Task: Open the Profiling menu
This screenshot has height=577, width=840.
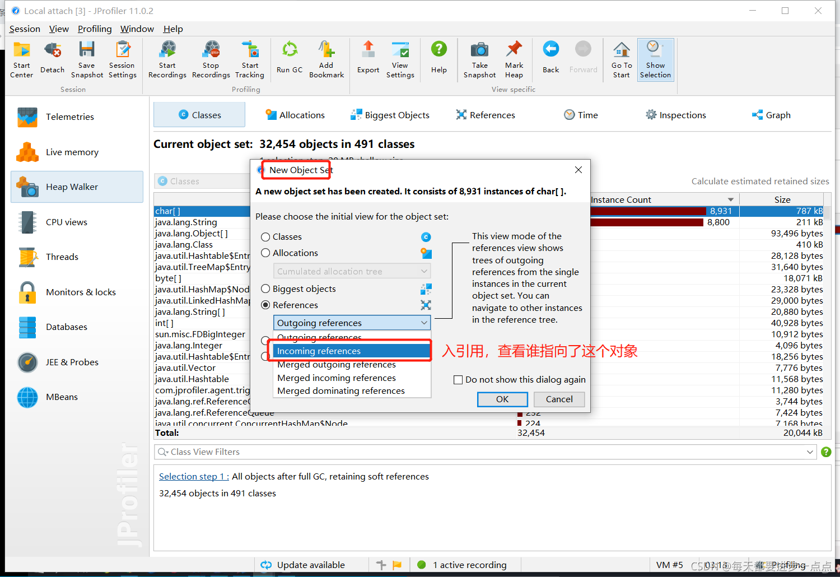Action: click(95, 29)
